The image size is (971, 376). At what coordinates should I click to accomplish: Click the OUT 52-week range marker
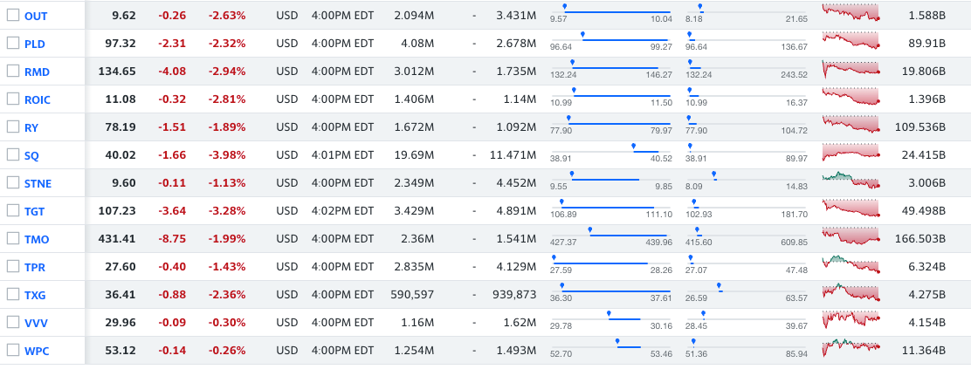point(700,6)
